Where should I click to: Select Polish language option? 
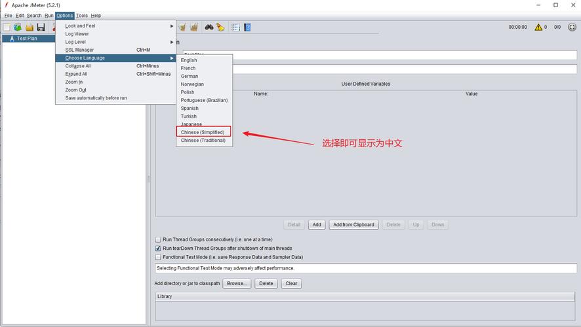[204, 92]
